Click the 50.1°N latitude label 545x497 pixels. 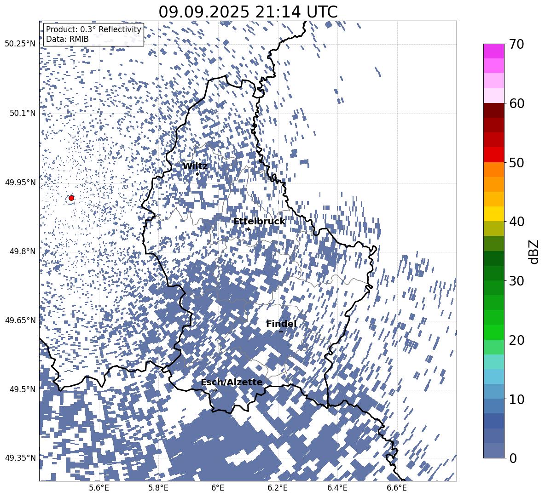click(22, 113)
